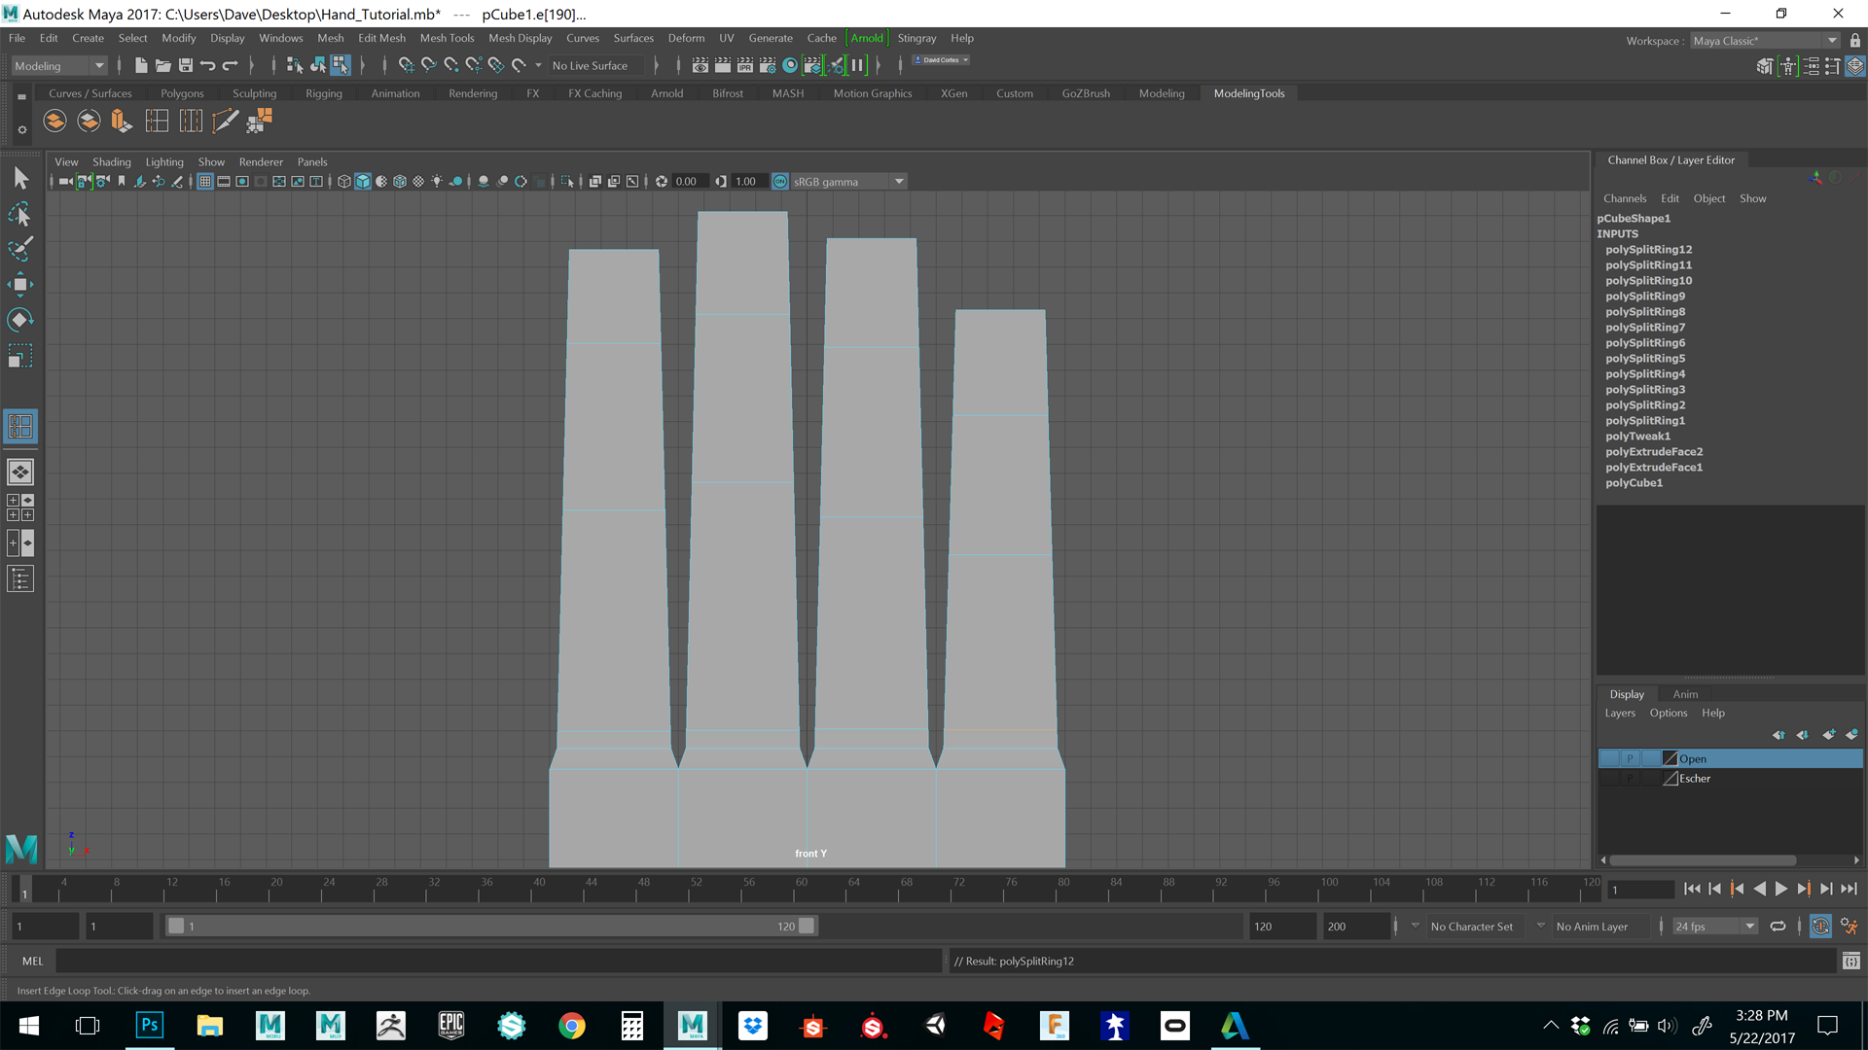Pick the Move tool in toolbox
The height and width of the screenshot is (1050, 1868).
pyautogui.click(x=20, y=284)
